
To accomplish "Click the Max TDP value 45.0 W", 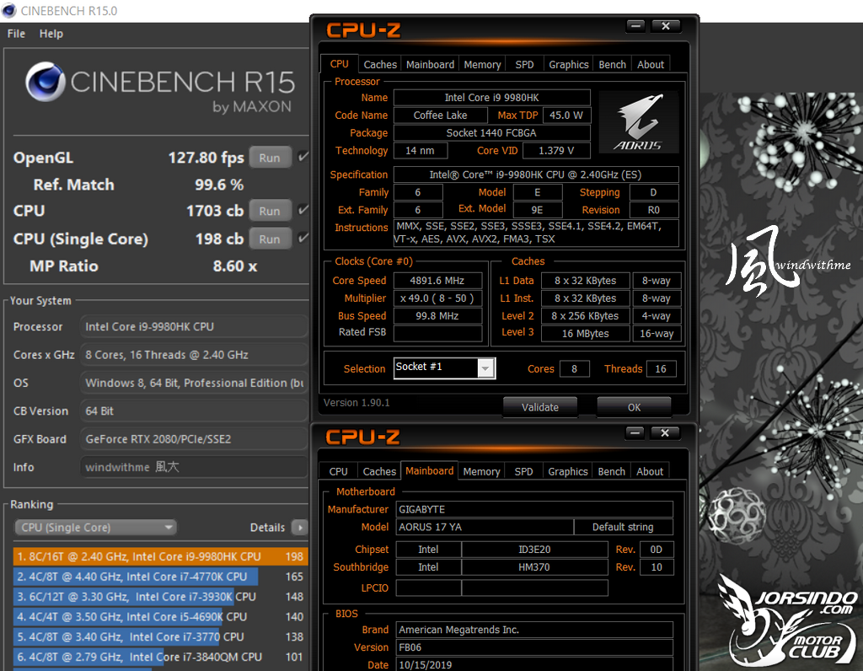I will [566, 115].
